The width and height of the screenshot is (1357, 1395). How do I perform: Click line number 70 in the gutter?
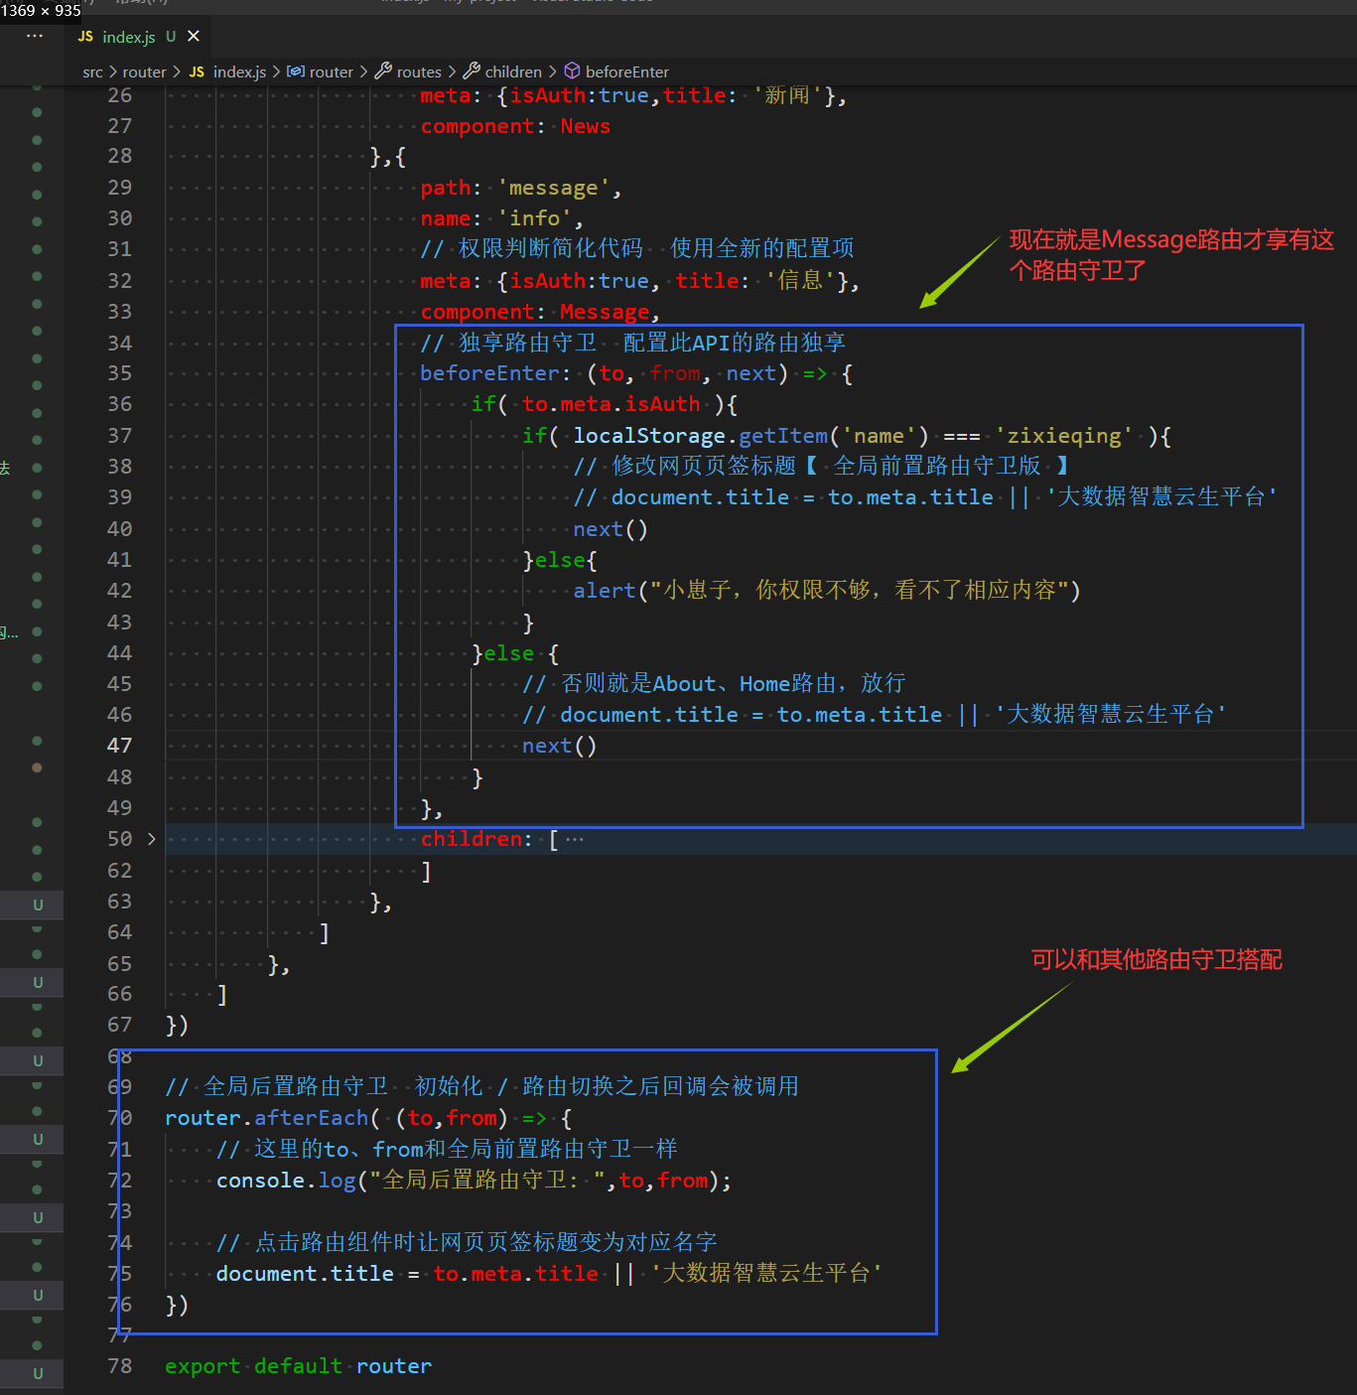119,1118
